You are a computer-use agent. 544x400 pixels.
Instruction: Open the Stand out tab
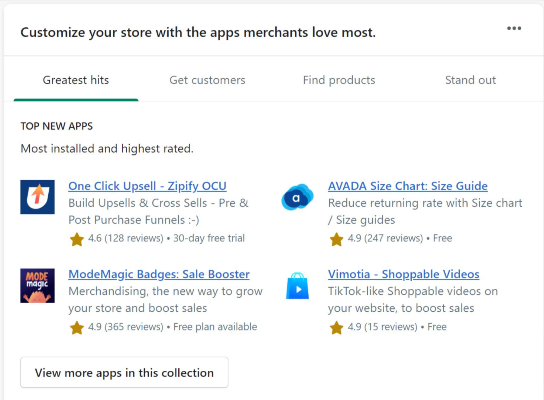(x=470, y=80)
